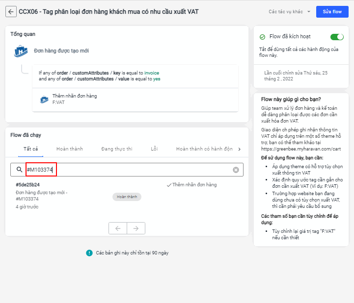Viewport: 354px width, 303px height.
Task: Go to previous page of flow runs
Action: tap(117, 228)
